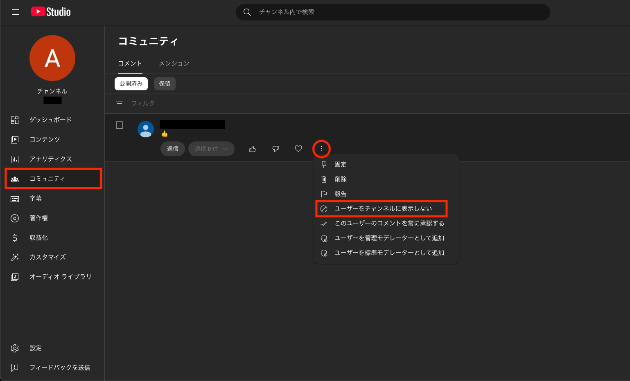Choose 固定 to pin the comment

coord(386,164)
